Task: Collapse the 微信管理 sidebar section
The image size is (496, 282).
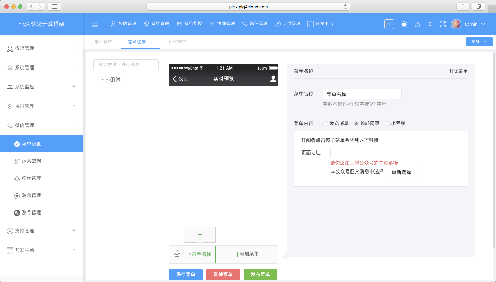Action: 41,125
